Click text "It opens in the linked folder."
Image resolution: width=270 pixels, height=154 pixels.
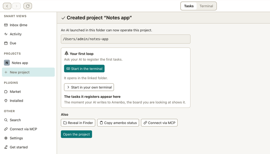click(86, 78)
